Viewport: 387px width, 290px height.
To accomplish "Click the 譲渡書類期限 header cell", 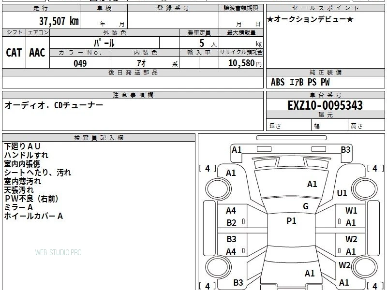I will coord(241,8).
